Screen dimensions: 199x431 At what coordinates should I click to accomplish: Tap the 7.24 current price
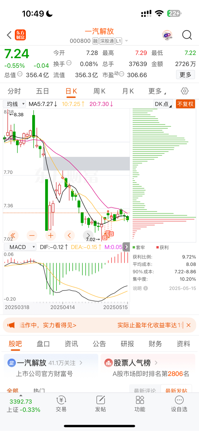17,54
